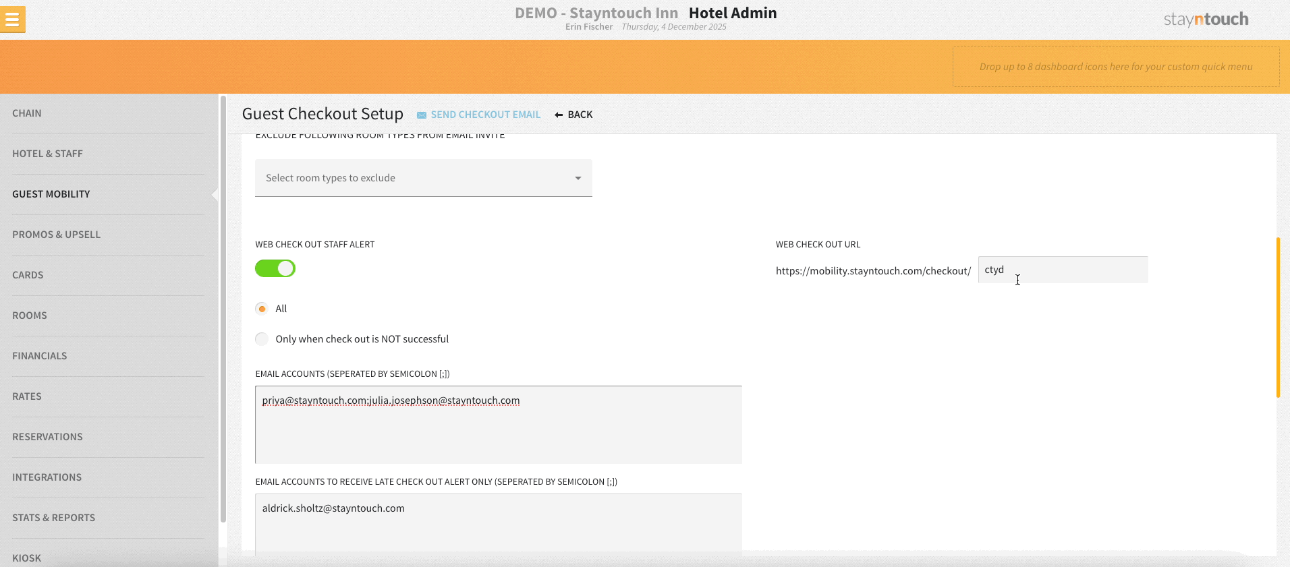Open the Rooms menu section
The image size is (1290, 567).
pos(108,316)
